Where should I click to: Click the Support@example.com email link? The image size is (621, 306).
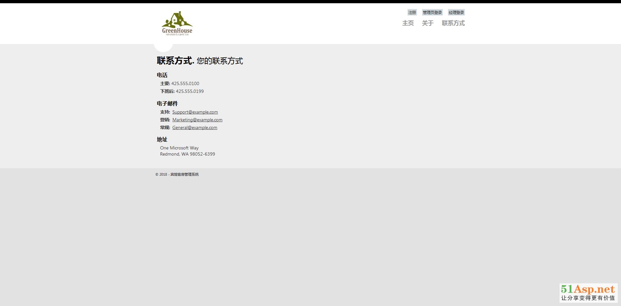pyautogui.click(x=195, y=112)
